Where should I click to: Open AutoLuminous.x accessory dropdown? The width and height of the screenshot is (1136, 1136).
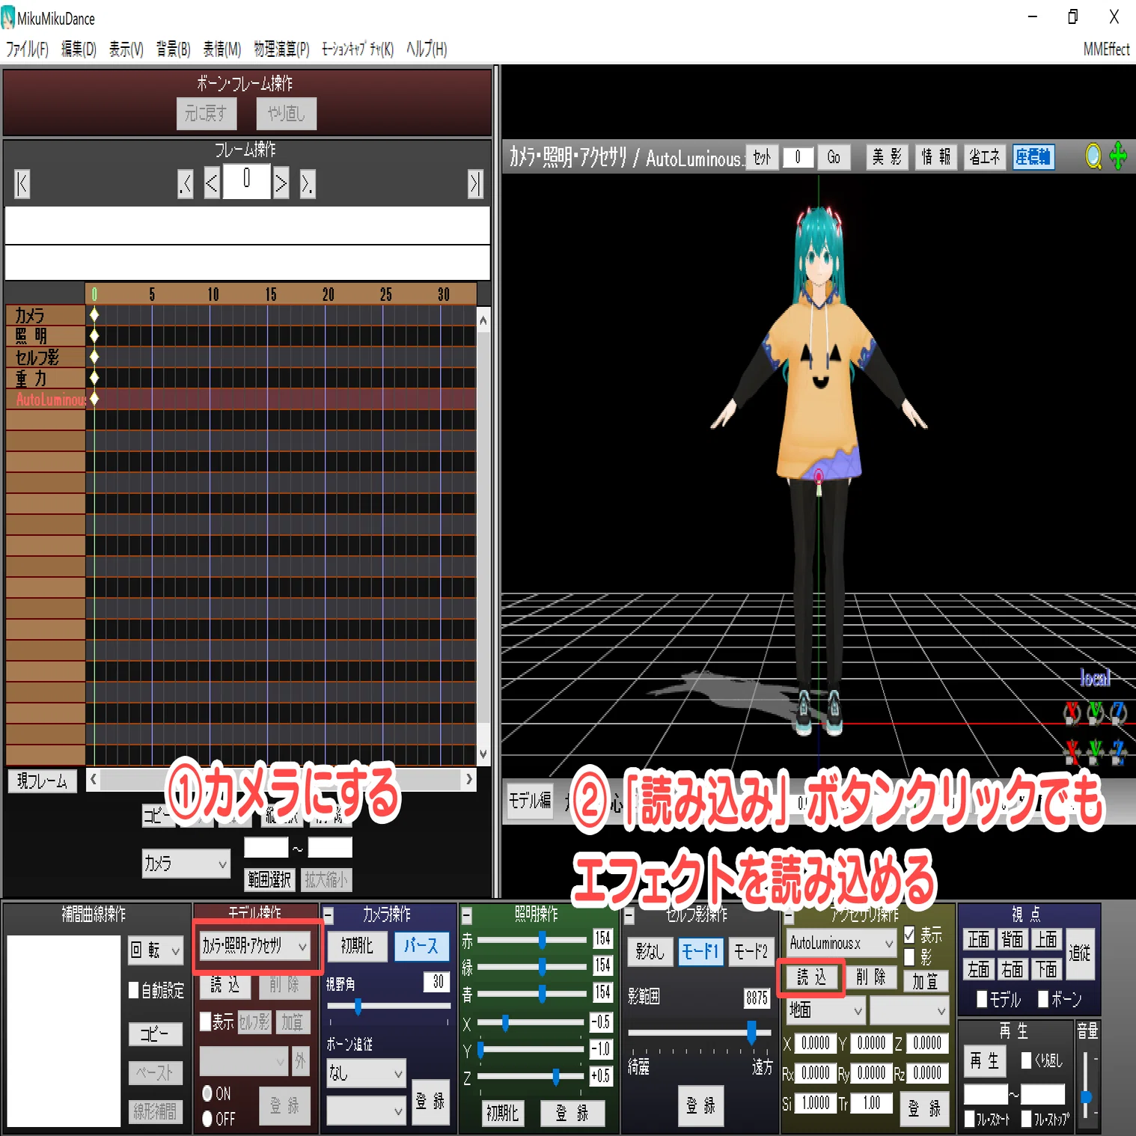point(841,944)
